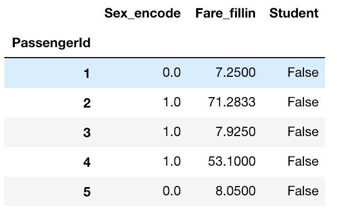Click Sex_encode value 1.0 in row 2
This screenshot has height=214, width=337.
(171, 102)
